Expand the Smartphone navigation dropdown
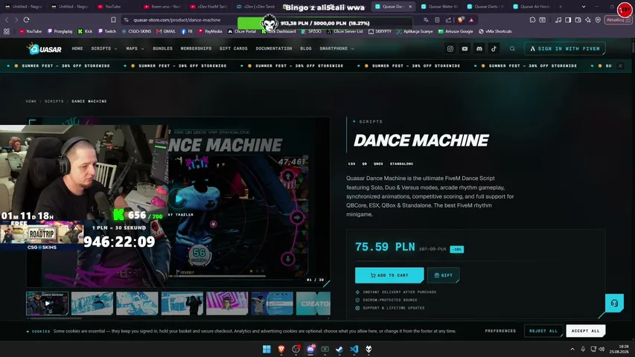 tap(337, 48)
